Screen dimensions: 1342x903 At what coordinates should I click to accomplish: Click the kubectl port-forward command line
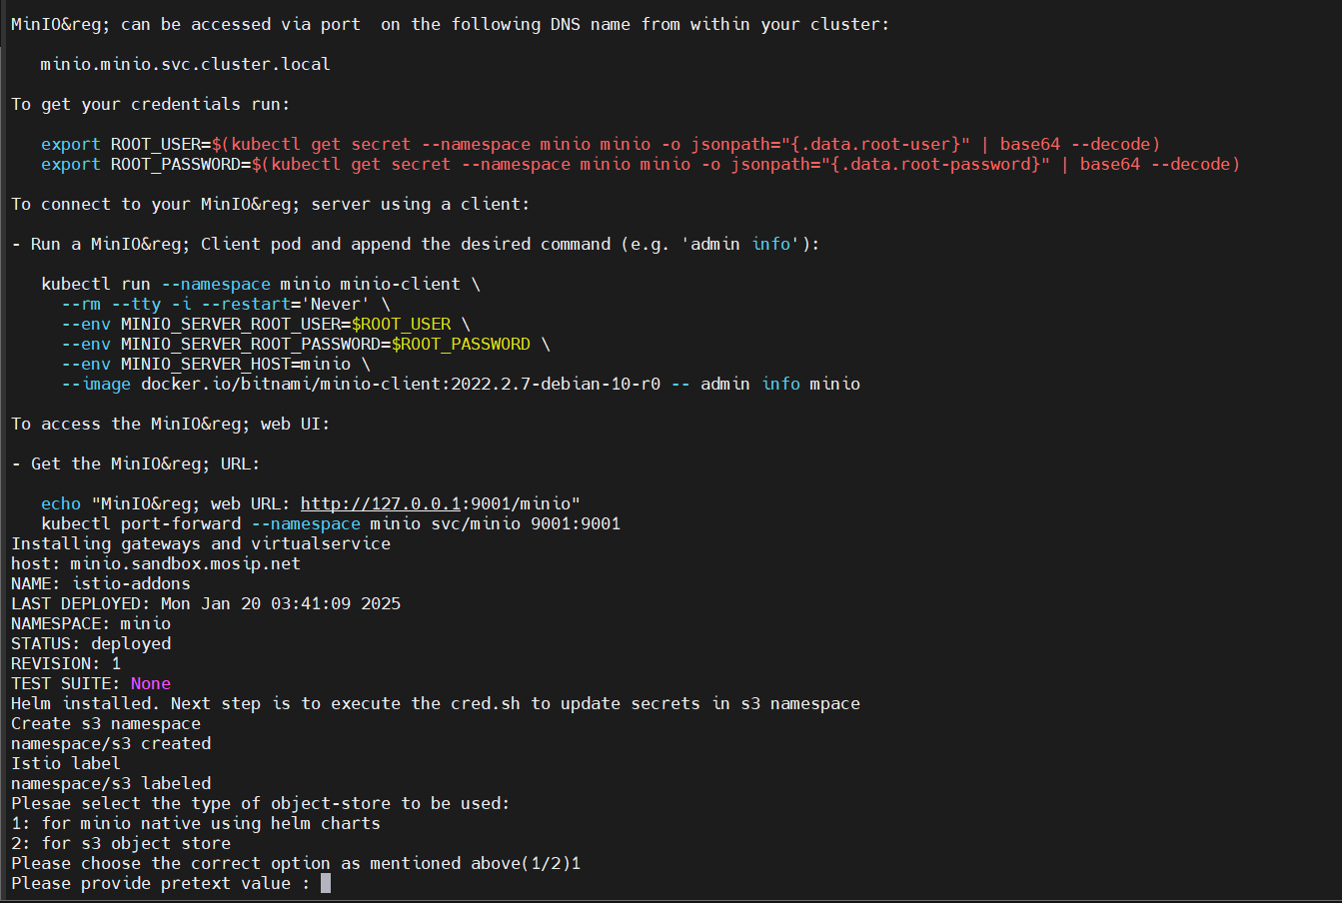(330, 523)
